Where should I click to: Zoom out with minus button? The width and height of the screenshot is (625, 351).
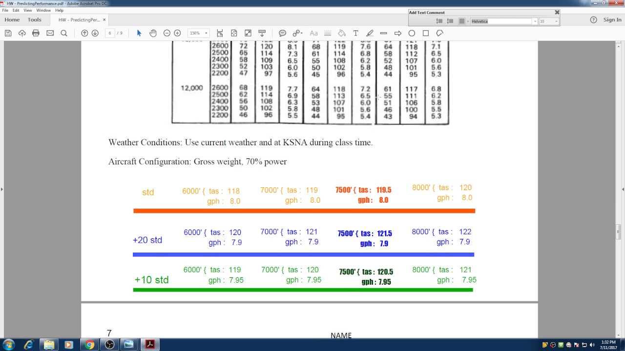167,33
